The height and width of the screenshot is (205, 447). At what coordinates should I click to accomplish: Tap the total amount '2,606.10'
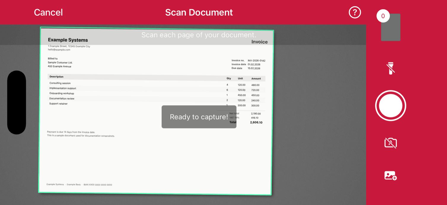tap(256, 122)
